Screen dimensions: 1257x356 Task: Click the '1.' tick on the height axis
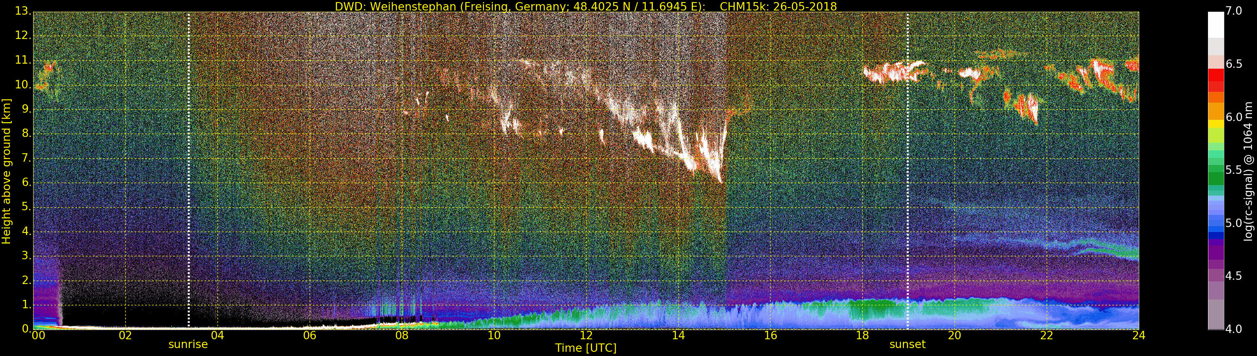(x=26, y=305)
